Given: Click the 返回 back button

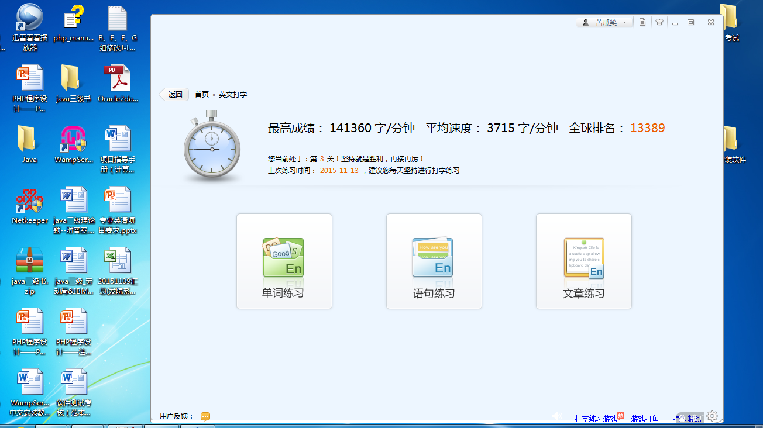Looking at the screenshot, I should [x=174, y=95].
